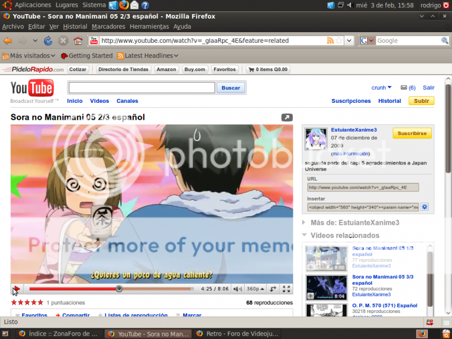The image size is (452, 339).
Task: Click the Firefox back arrow button
Action: (x=8, y=41)
